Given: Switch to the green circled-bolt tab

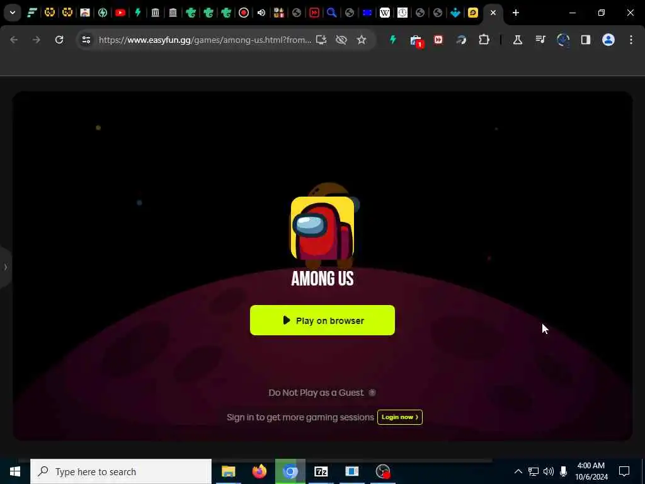Looking at the screenshot, I should (103, 13).
